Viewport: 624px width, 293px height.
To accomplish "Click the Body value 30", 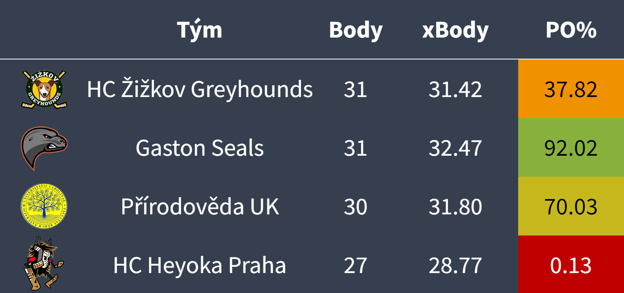I will tap(356, 207).
